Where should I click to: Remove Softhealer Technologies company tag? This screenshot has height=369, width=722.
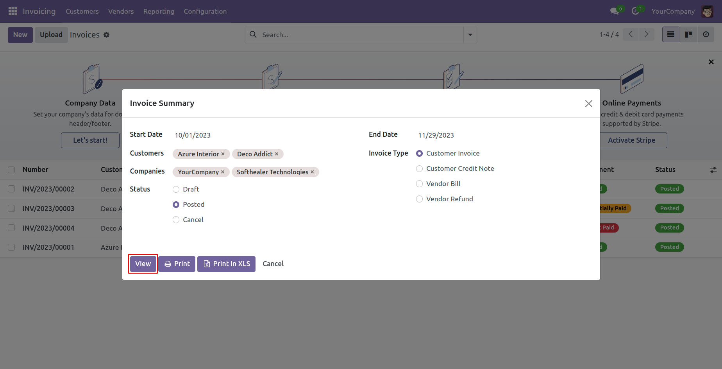coord(312,172)
